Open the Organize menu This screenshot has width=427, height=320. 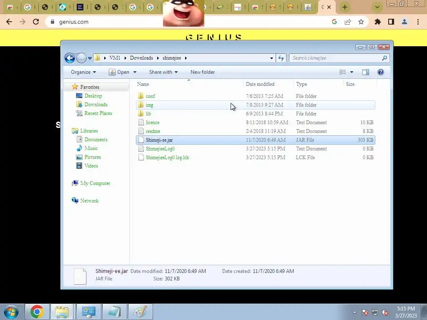pyautogui.click(x=83, y=72)
